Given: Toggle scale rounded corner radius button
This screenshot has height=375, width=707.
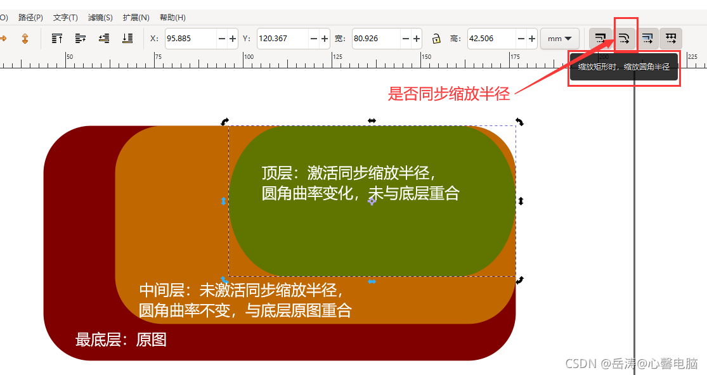Looking at the screenshot, I should point(624,39).
